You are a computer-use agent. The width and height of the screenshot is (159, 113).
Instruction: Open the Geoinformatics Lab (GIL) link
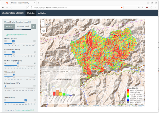point(24,110)
